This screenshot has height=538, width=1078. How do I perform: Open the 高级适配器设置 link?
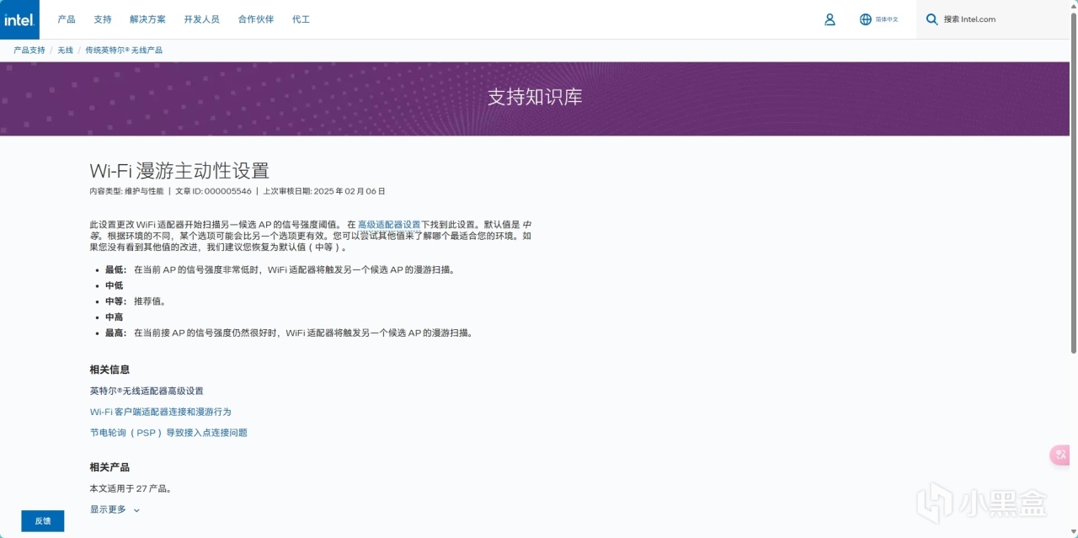[x=389, y=225]
